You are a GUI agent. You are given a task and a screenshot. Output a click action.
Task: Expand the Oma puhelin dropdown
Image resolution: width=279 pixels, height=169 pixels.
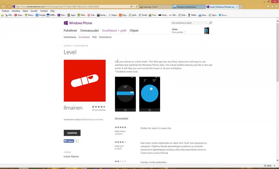click(x=185, y=32)
